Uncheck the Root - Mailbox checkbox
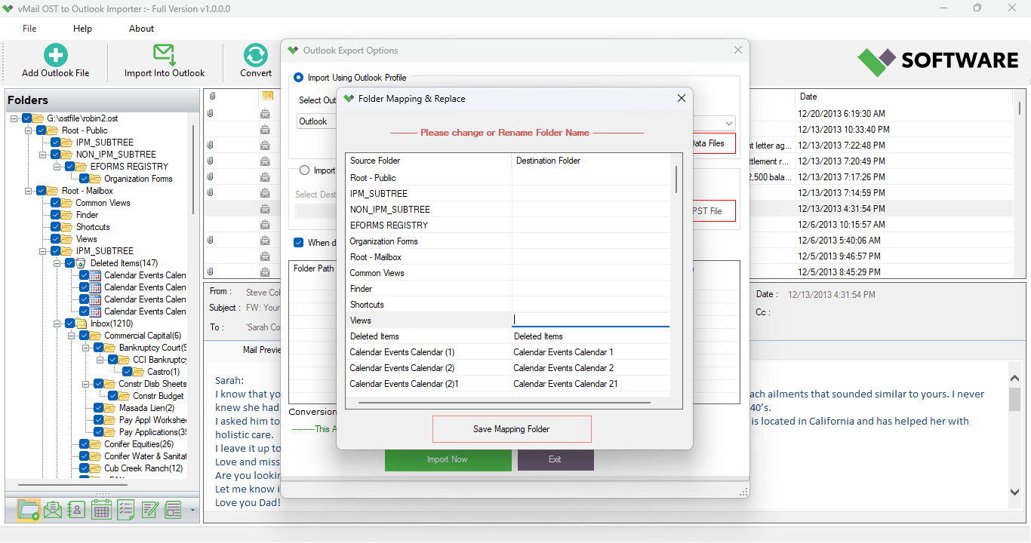This screenshot has width=1031, height=543. click(42, 191)
